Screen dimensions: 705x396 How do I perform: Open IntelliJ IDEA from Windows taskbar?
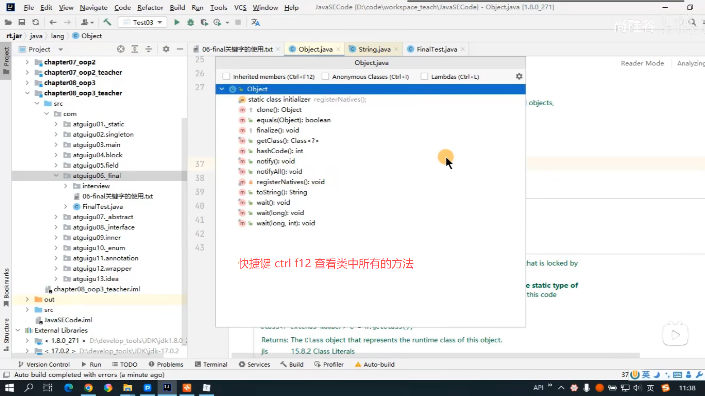click(167, 388)
